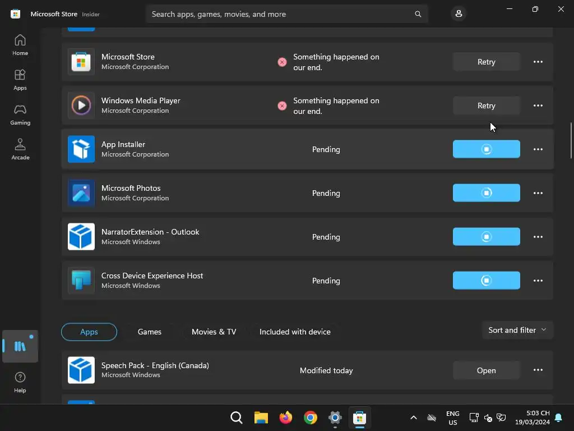Click the NarratorExtension - Outlook app icon
The height and width of the screenshot is (431, 574).
pyautogui.click(x=81, y=237)
